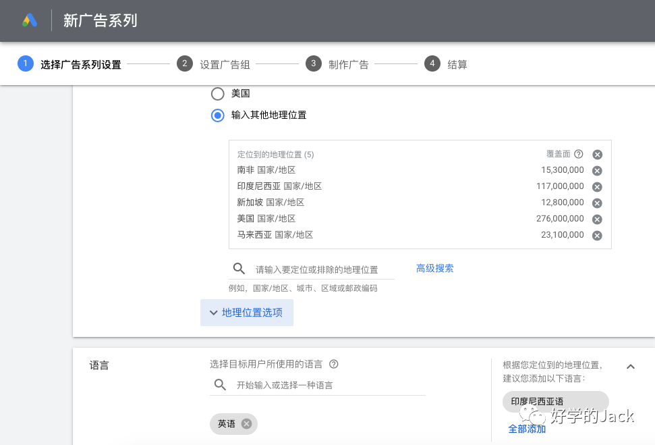The height and width of the screenshot is (445, 655).
Task: Select the 输入其他地理位置 radio button
Action: click(217, 115)
